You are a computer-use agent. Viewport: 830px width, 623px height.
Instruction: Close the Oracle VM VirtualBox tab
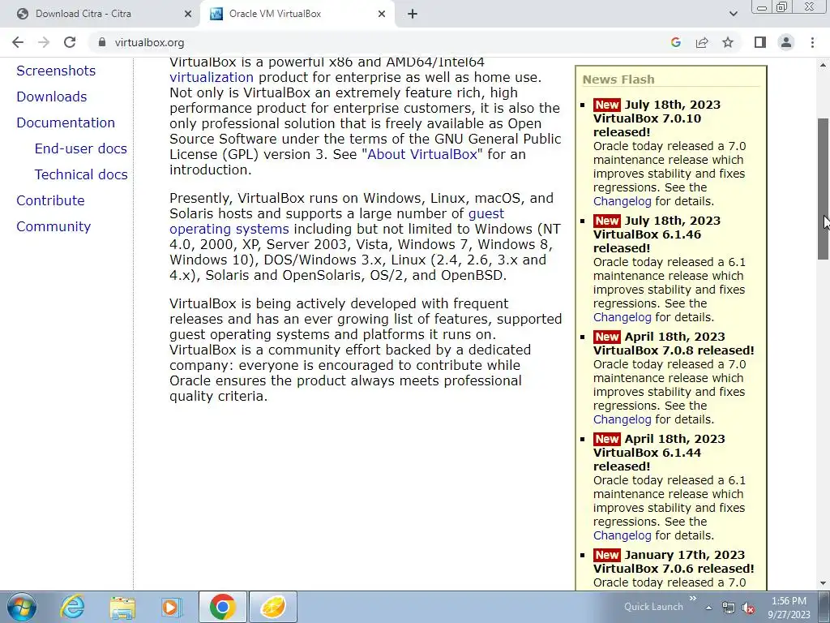382,15
